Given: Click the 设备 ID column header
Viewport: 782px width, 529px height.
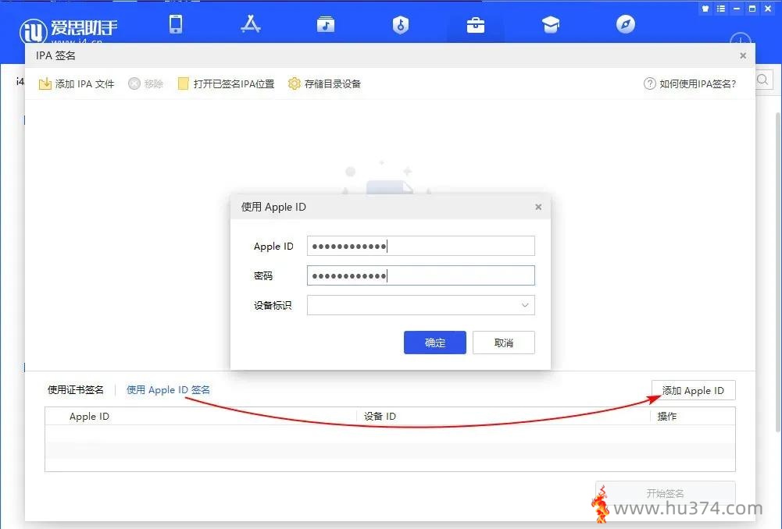Looking at the screenshot, I should tap(380, 417).
